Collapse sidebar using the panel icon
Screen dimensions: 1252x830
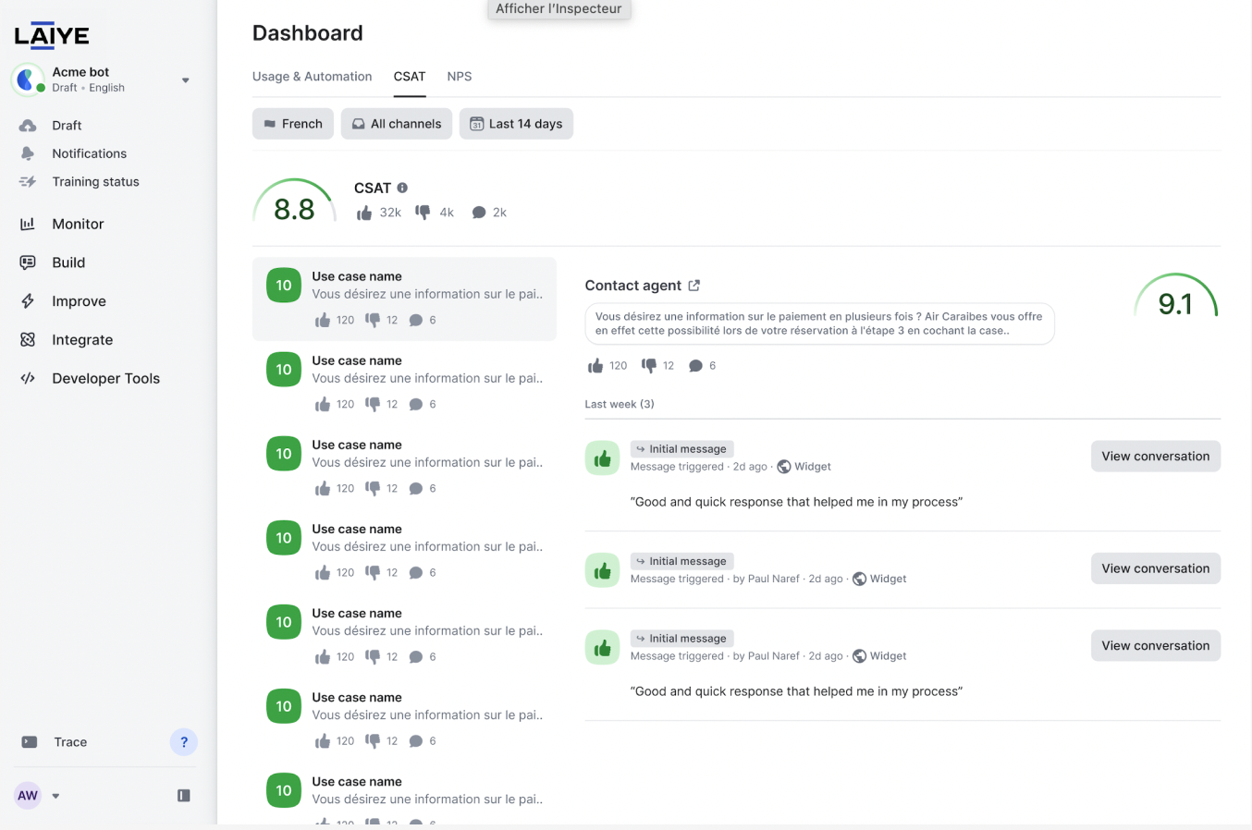pos(184,796)
